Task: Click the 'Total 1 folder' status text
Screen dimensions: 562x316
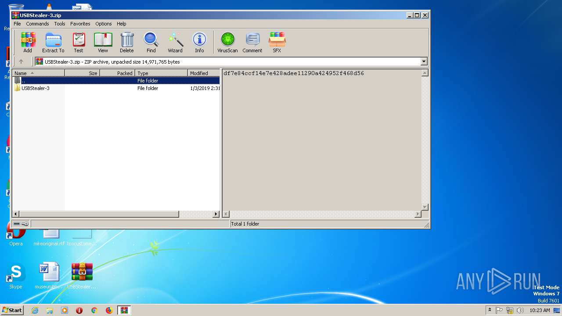Action: 245,224
